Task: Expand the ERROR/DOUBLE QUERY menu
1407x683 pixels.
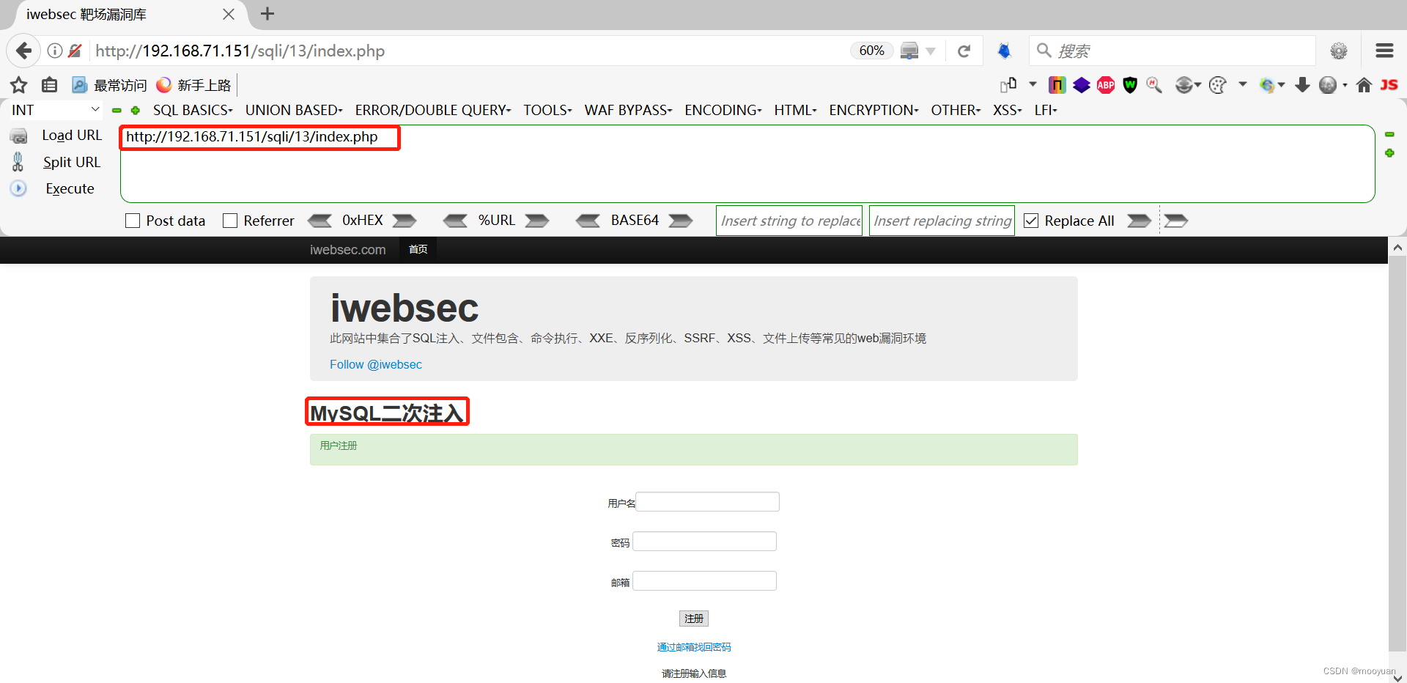Action: [433, 110]
